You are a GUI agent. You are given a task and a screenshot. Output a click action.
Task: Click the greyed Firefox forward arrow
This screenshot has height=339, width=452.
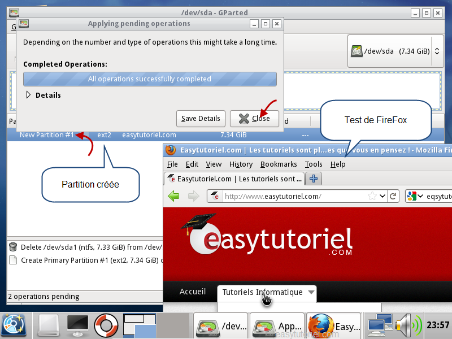(x=193, y=196)
